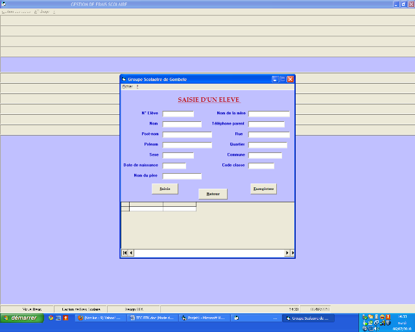Open the Fichier menu in the student dialog
This screenshot has width=415, height=332.
pos(127,87)
